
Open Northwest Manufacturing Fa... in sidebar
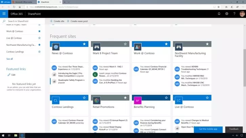point(21,45)
